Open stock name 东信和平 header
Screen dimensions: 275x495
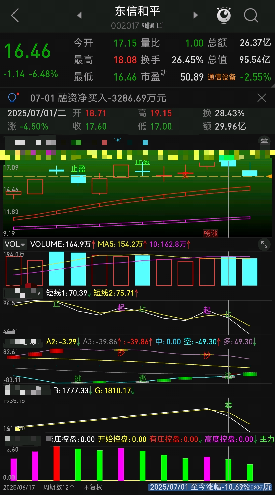[x=137, y=11]
